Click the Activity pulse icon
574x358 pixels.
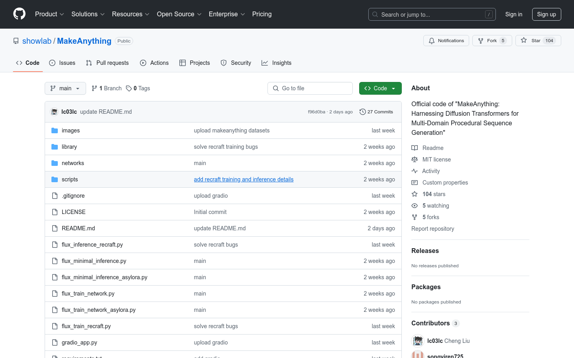tap(415, 171)
